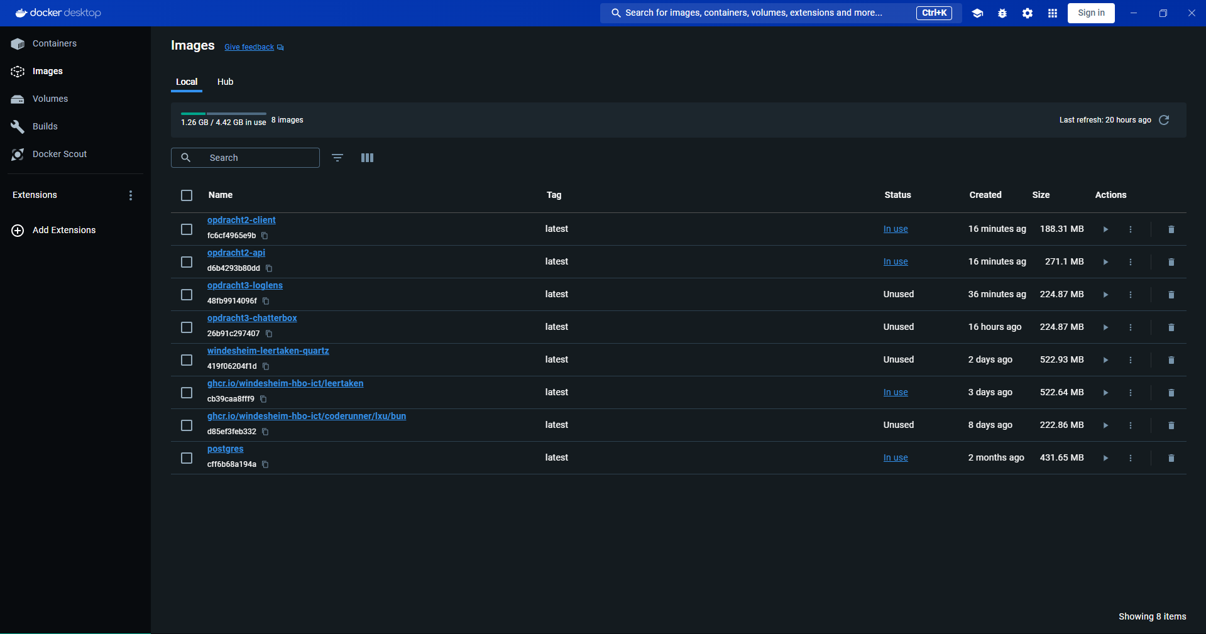This screenshot has height=634, width=1206.
Task: Sort table by Created column header
Action: click(x=985, y=195)
